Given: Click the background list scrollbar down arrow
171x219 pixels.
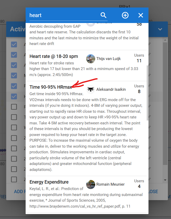Looking at the screenshot, I should point(165,180).
